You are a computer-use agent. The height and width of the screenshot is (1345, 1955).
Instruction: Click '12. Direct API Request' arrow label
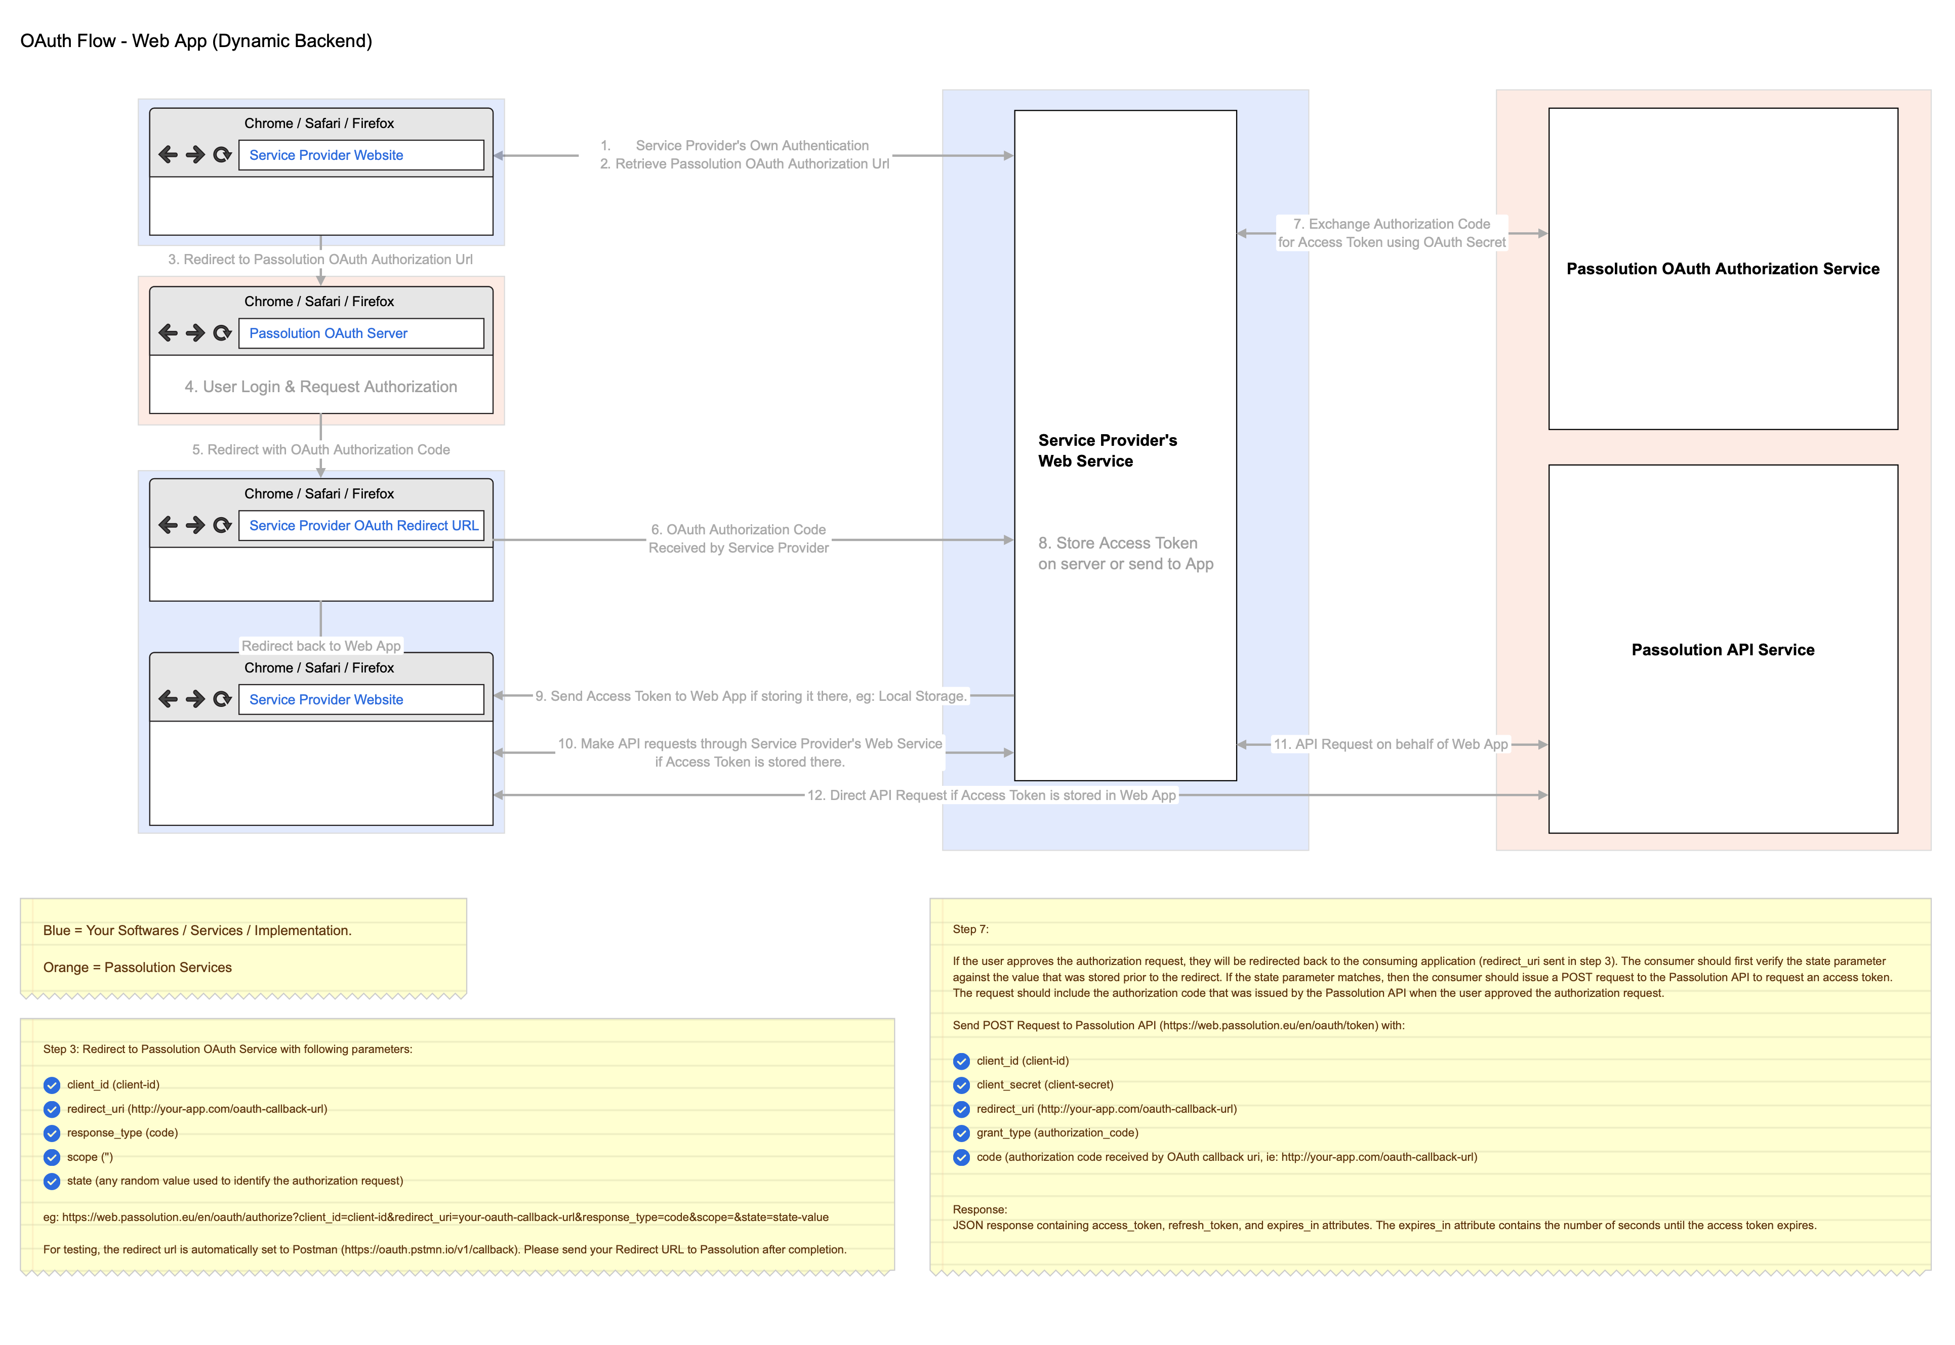tap(991, 795)
